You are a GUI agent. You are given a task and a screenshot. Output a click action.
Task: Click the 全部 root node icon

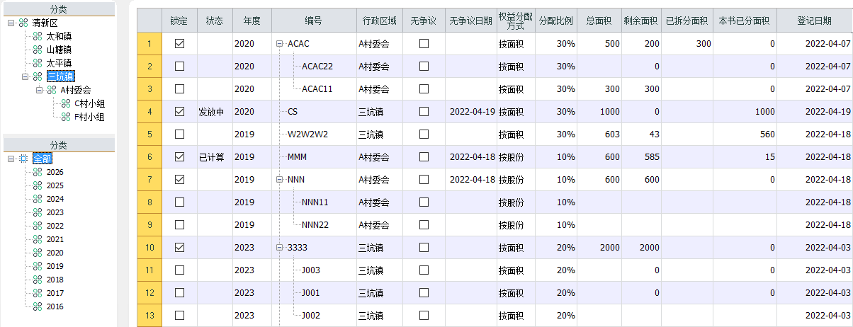[23, 159]
